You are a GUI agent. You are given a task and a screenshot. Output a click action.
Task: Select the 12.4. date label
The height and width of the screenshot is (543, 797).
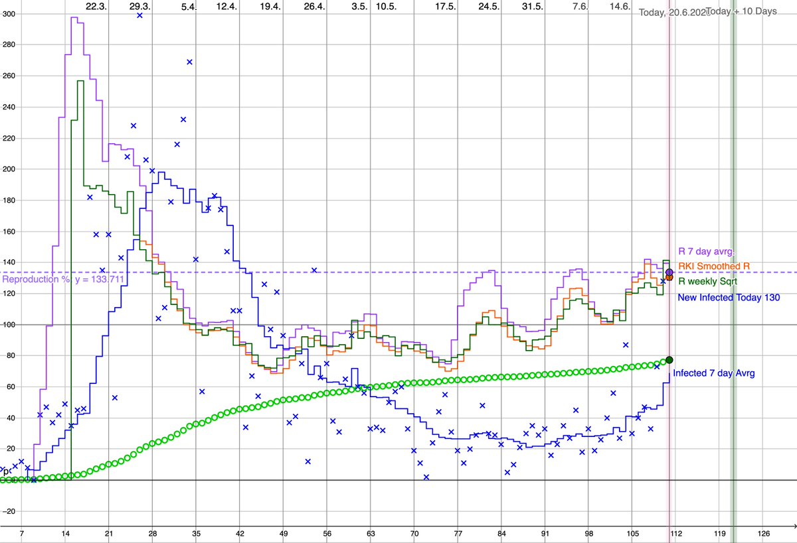coord(226,6)
